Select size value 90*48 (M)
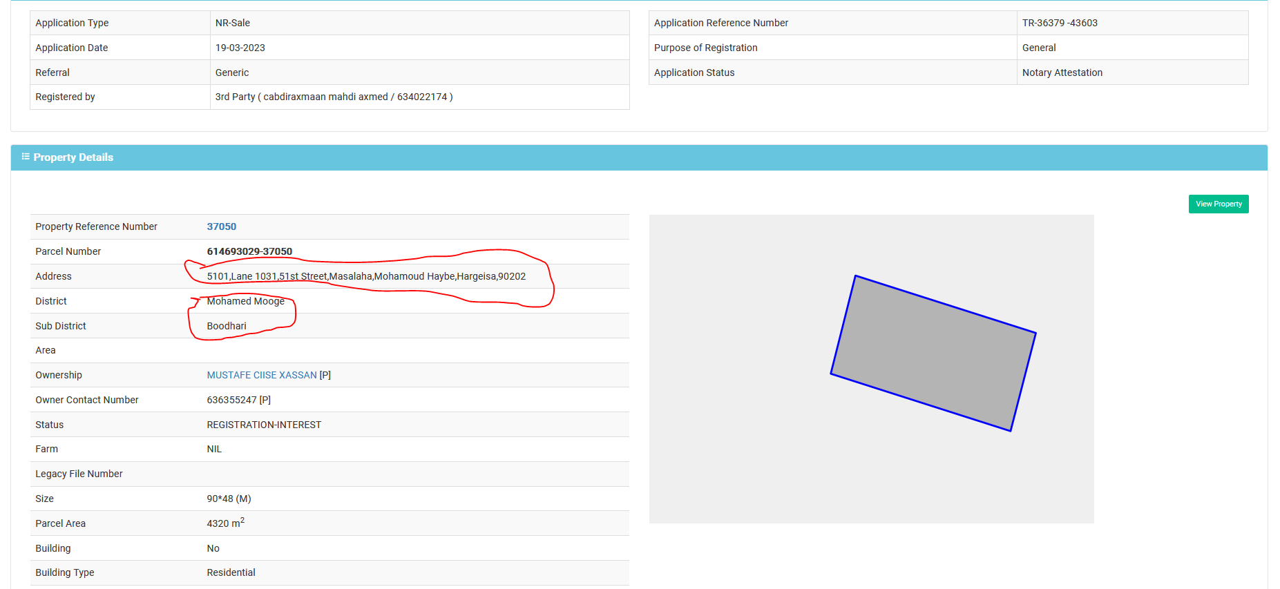This screenshot has height=589, width=1280. [x=229, y=499]
